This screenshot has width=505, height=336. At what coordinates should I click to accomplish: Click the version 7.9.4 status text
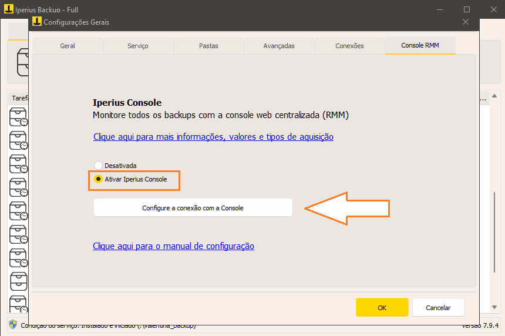pyautogui.click(x=480, y=325)
